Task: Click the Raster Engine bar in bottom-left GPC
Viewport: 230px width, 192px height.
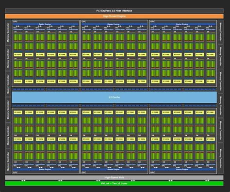Action: click(46, 169)
